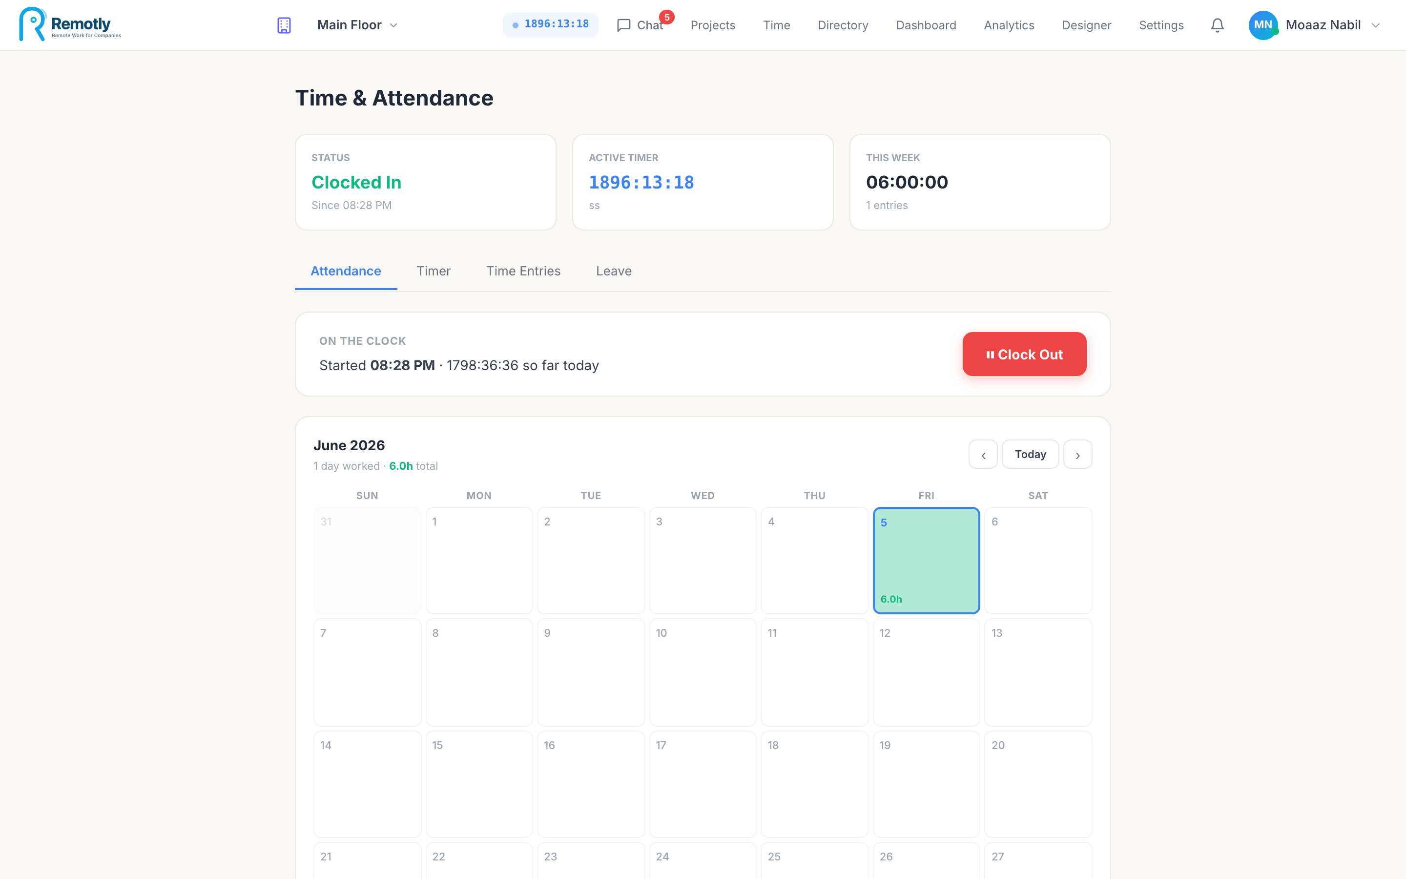Open Settings in the top navigation
This screenshot has width=1406, height=879.
(1161, 25)
